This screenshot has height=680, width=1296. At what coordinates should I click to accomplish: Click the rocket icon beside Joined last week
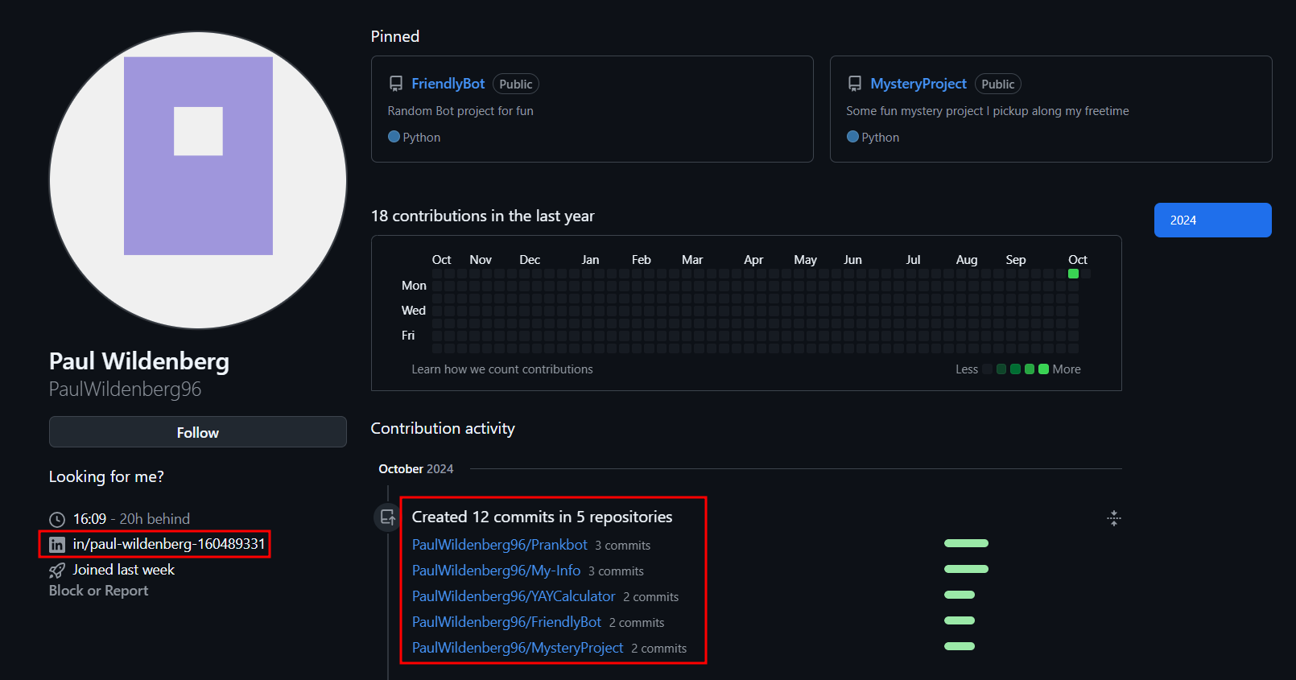(57, 571)
